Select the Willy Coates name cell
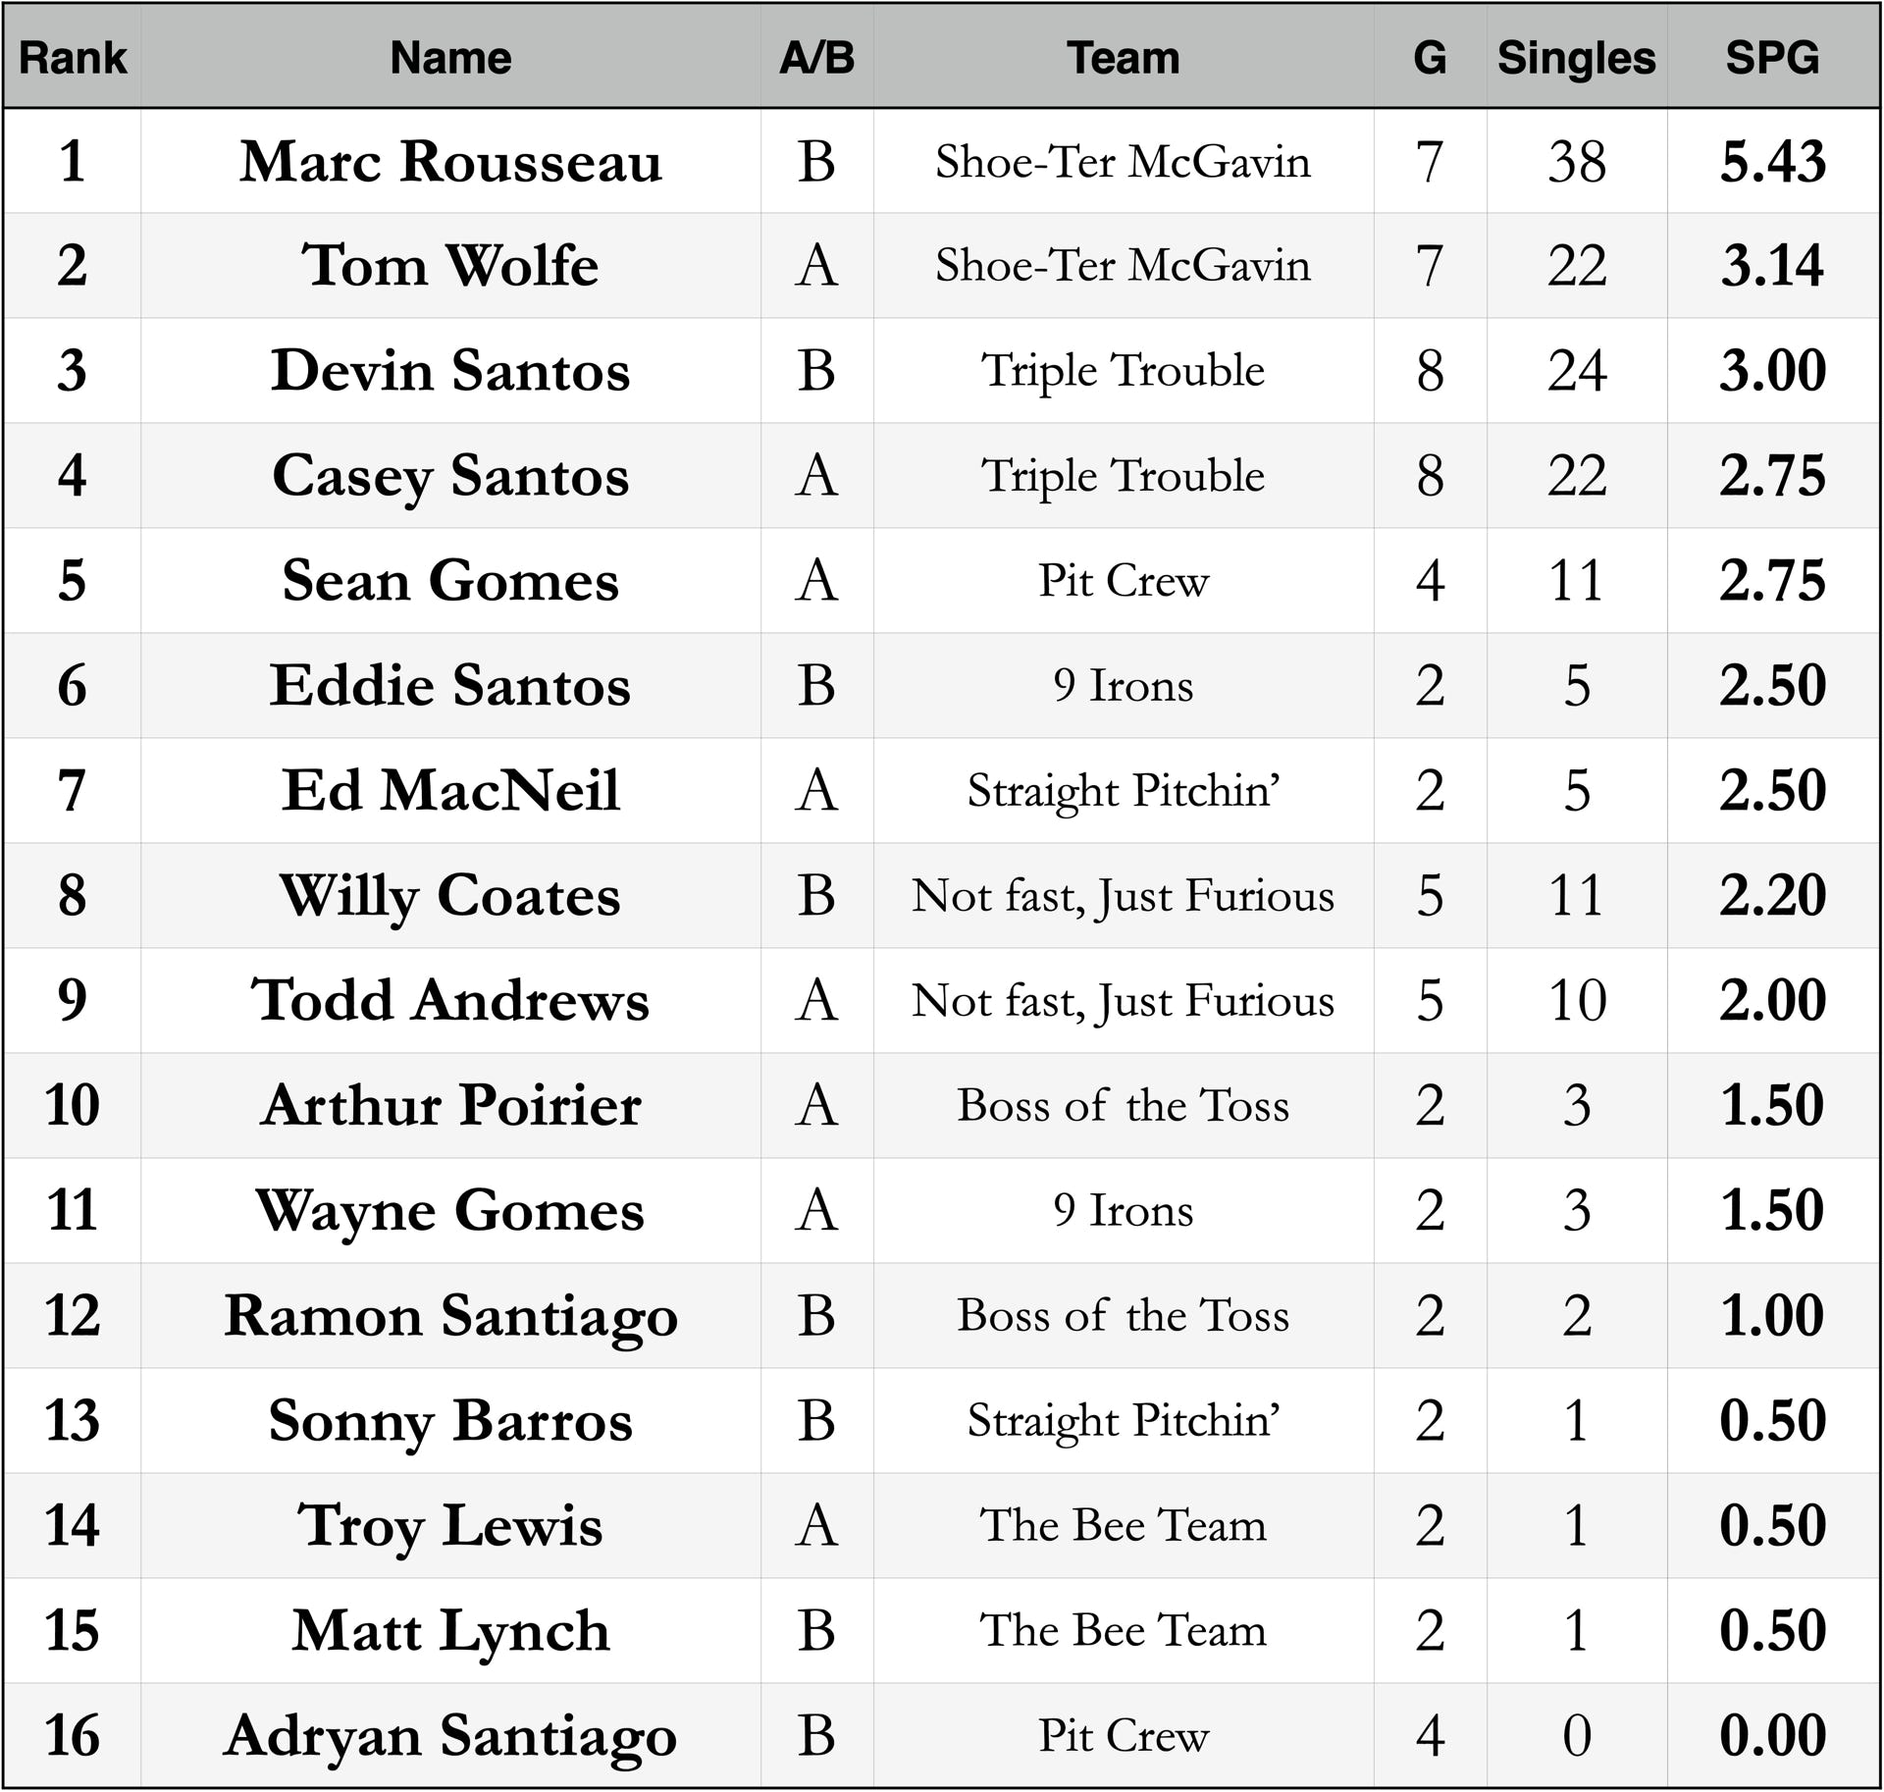This screenshot has height=1792, width=1884. [x=450, y=895]
